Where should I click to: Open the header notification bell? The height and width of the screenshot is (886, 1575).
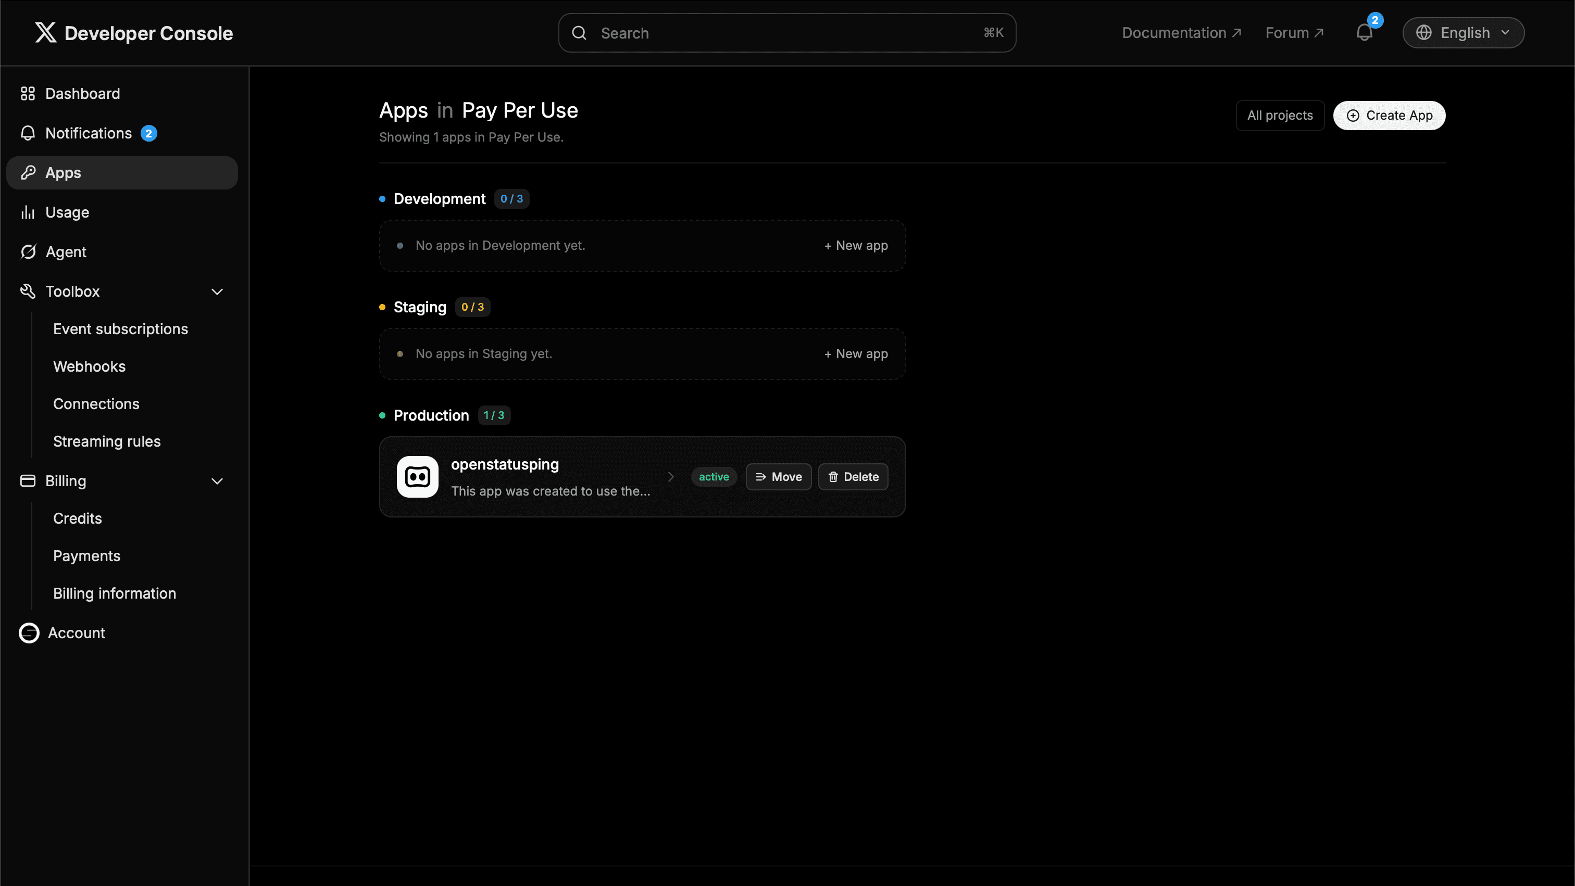pyautogui.click(x=1364, y=32)
